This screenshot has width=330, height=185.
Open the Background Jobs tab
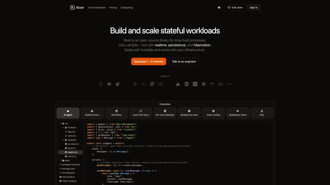189,113
